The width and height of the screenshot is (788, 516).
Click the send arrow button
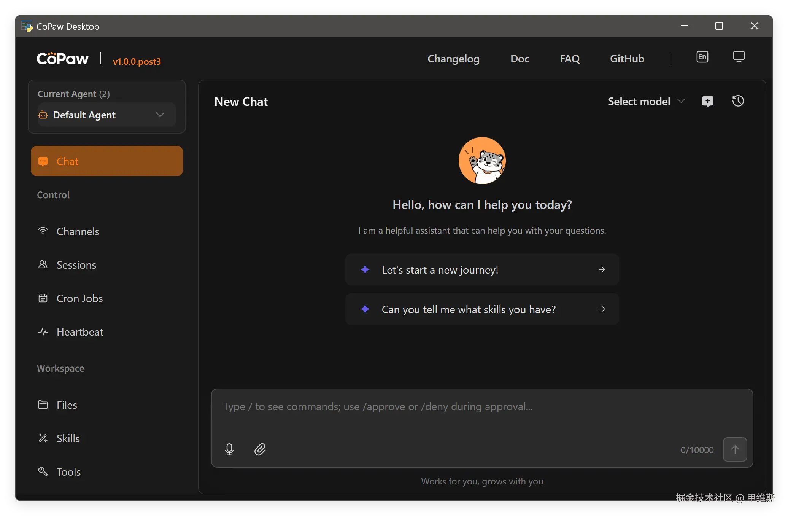click(x=735, y=449)
